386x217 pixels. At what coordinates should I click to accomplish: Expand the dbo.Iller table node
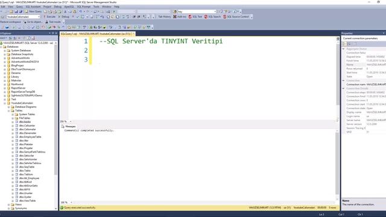[13, 140]
